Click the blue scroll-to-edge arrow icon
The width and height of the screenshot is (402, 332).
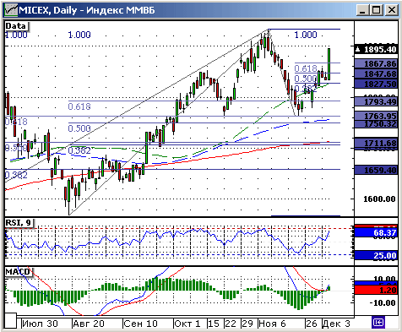[x=378, y=322]
